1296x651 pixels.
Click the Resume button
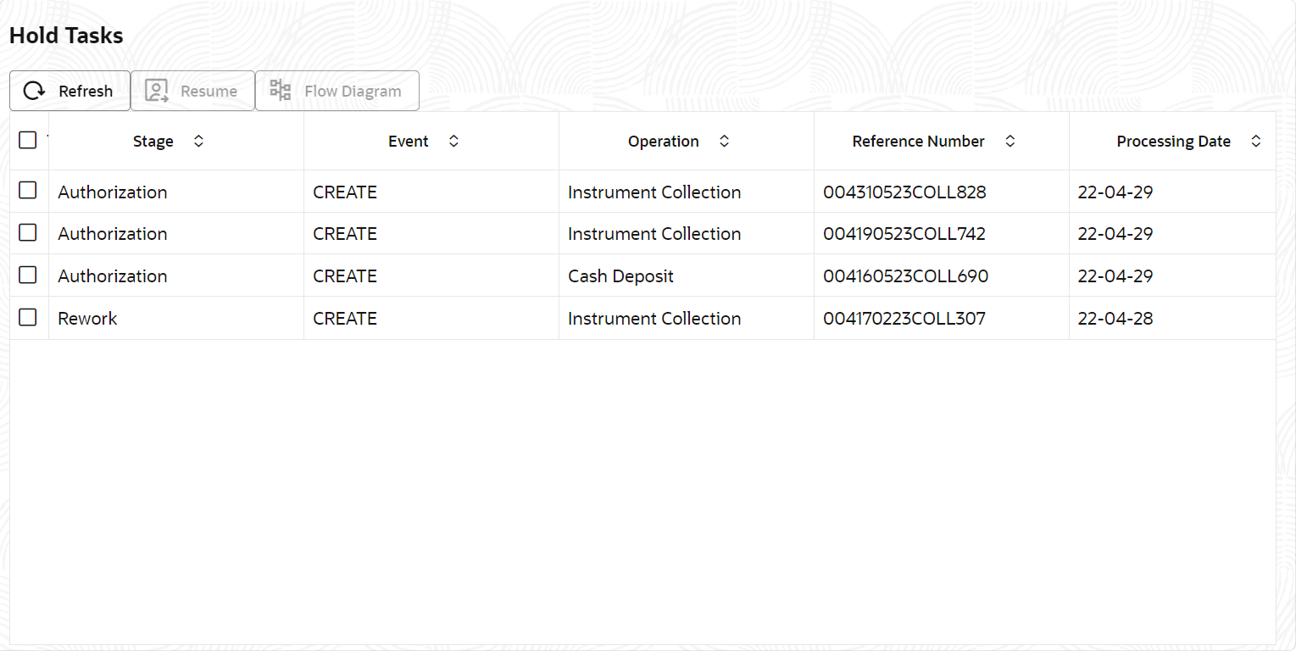[192, 91]
